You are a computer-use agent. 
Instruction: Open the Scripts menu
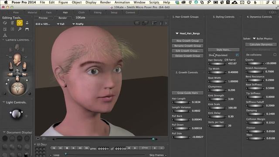coord(154,2)
